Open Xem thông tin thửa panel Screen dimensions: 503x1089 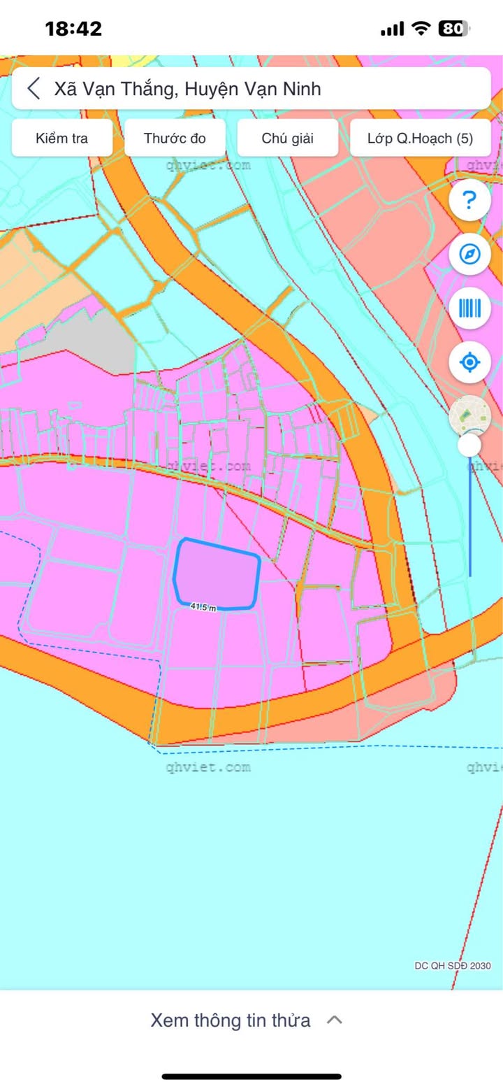point(231,1020)
